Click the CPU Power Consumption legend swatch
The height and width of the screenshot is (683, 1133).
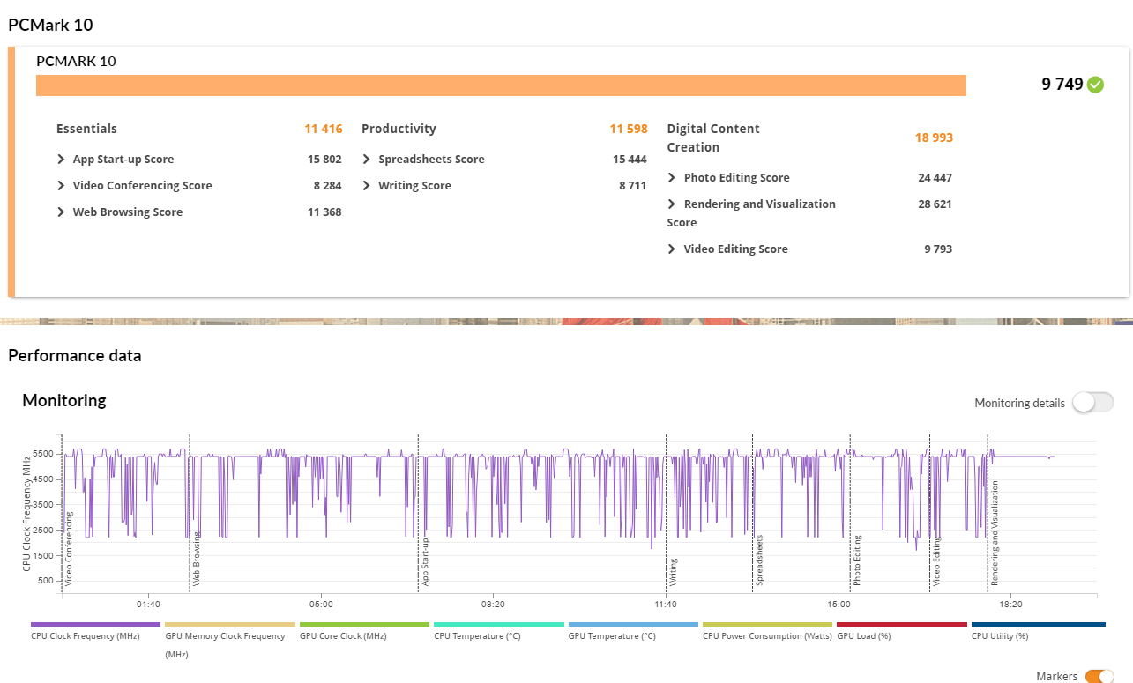pos(768,624)
